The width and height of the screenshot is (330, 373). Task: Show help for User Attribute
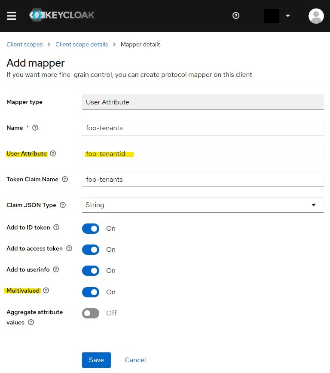pyautogui.click(x=53, y=153)
